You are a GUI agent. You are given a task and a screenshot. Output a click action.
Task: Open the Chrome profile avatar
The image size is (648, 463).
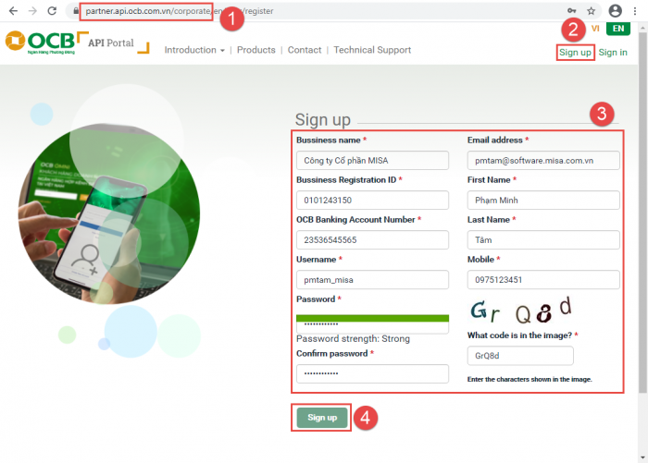click(x=616, y=11)
